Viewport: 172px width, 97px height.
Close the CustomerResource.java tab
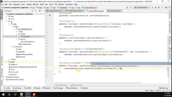[x=105, y=11]
